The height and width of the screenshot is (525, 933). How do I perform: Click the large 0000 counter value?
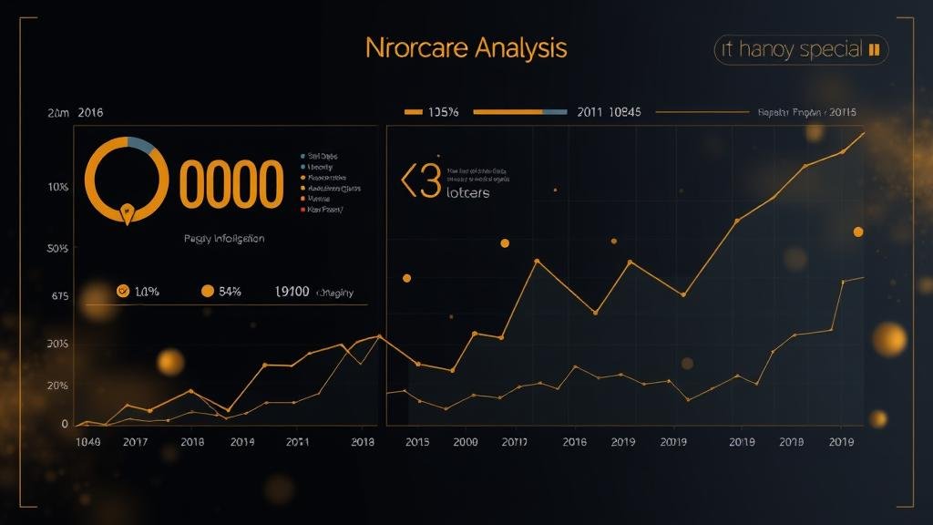231,182
